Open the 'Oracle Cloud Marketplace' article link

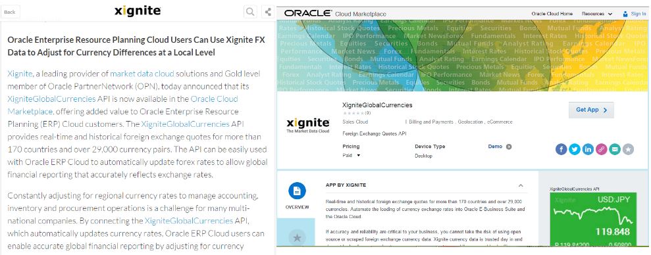(214, 99)
